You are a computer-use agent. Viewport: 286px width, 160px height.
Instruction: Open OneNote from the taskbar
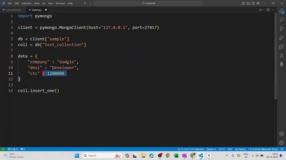pos(184,156)
